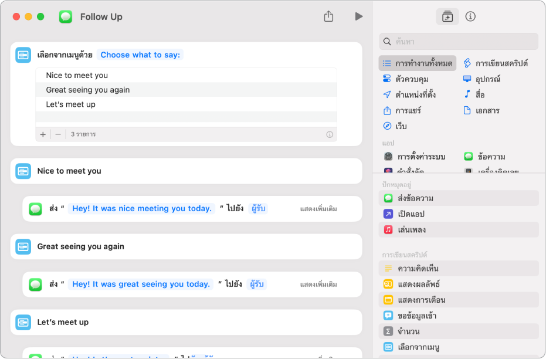
Task: Remove the menu item with the minus button
Action: point(58,134)
